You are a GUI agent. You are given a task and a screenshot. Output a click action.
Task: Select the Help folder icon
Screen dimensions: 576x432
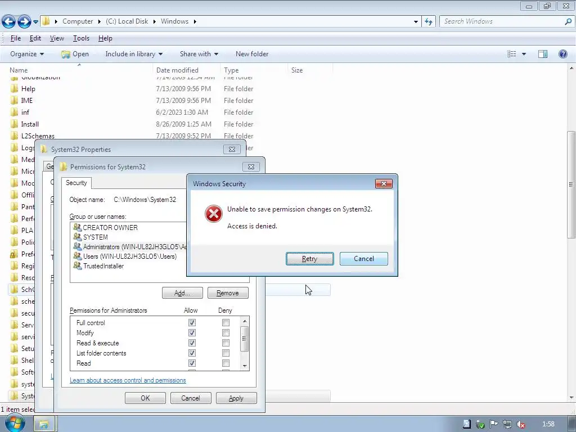(x=14, y=88)
